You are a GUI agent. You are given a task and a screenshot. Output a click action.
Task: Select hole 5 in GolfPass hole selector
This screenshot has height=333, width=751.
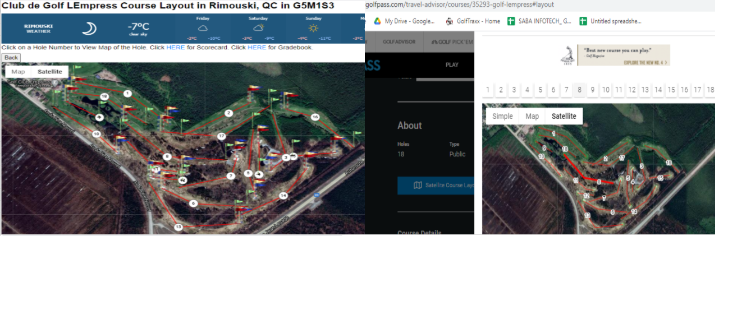541,90
